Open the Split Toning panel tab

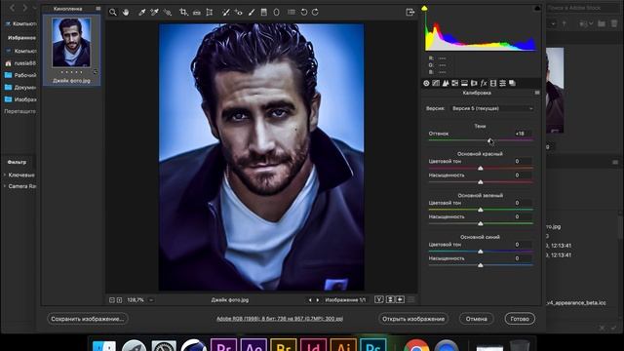click(464, 83)
